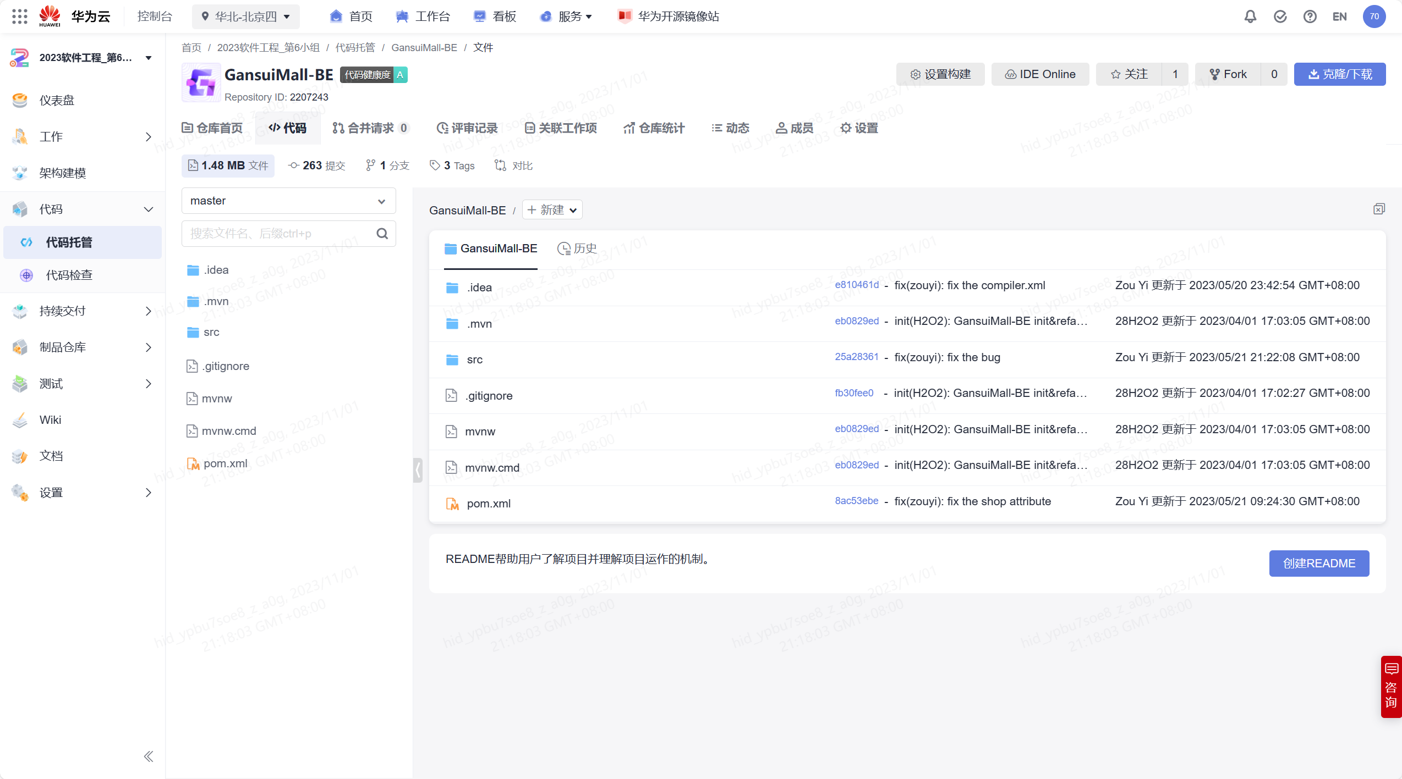
Task: Open the apps grid menu icon
Action: 19,16
